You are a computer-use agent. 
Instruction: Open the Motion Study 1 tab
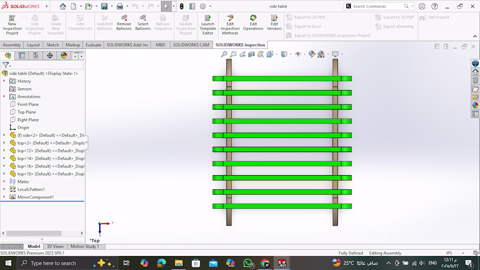[85, 246]
